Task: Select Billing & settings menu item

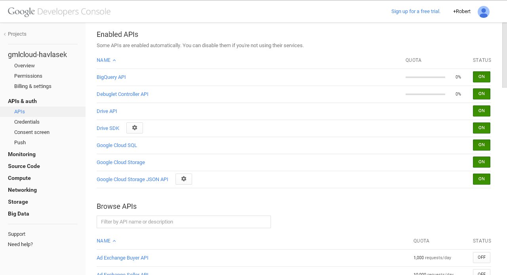Action: point(33,86)
